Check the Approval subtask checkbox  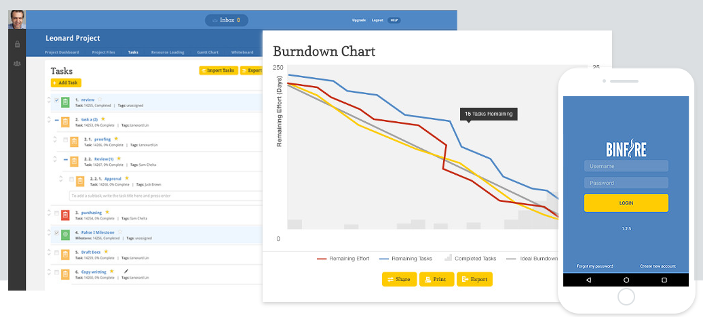click(x=71, y=179)
